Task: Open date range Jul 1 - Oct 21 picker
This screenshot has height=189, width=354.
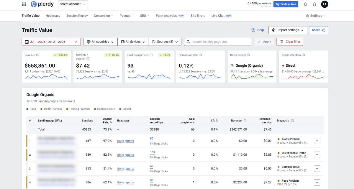Action: point(51,42)
